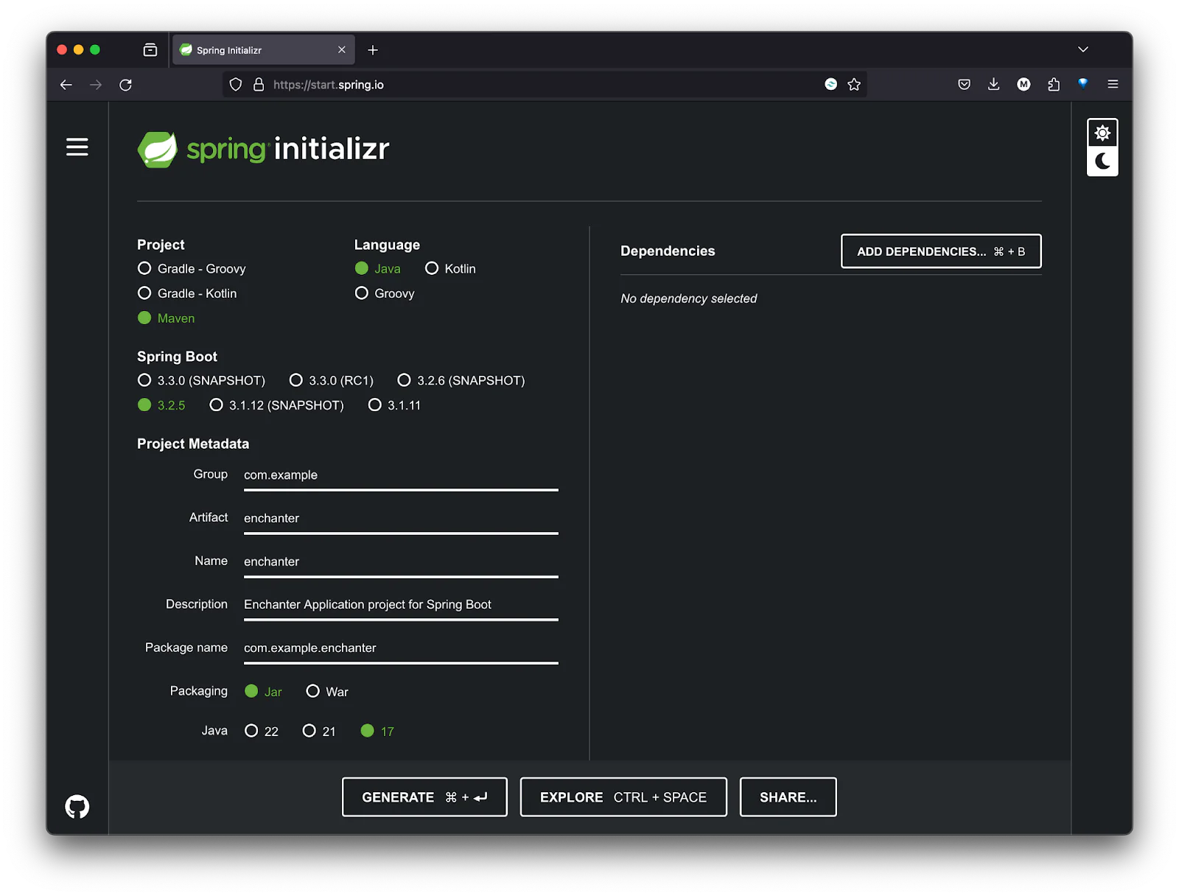Open the account M icon

coord(1024,85)
